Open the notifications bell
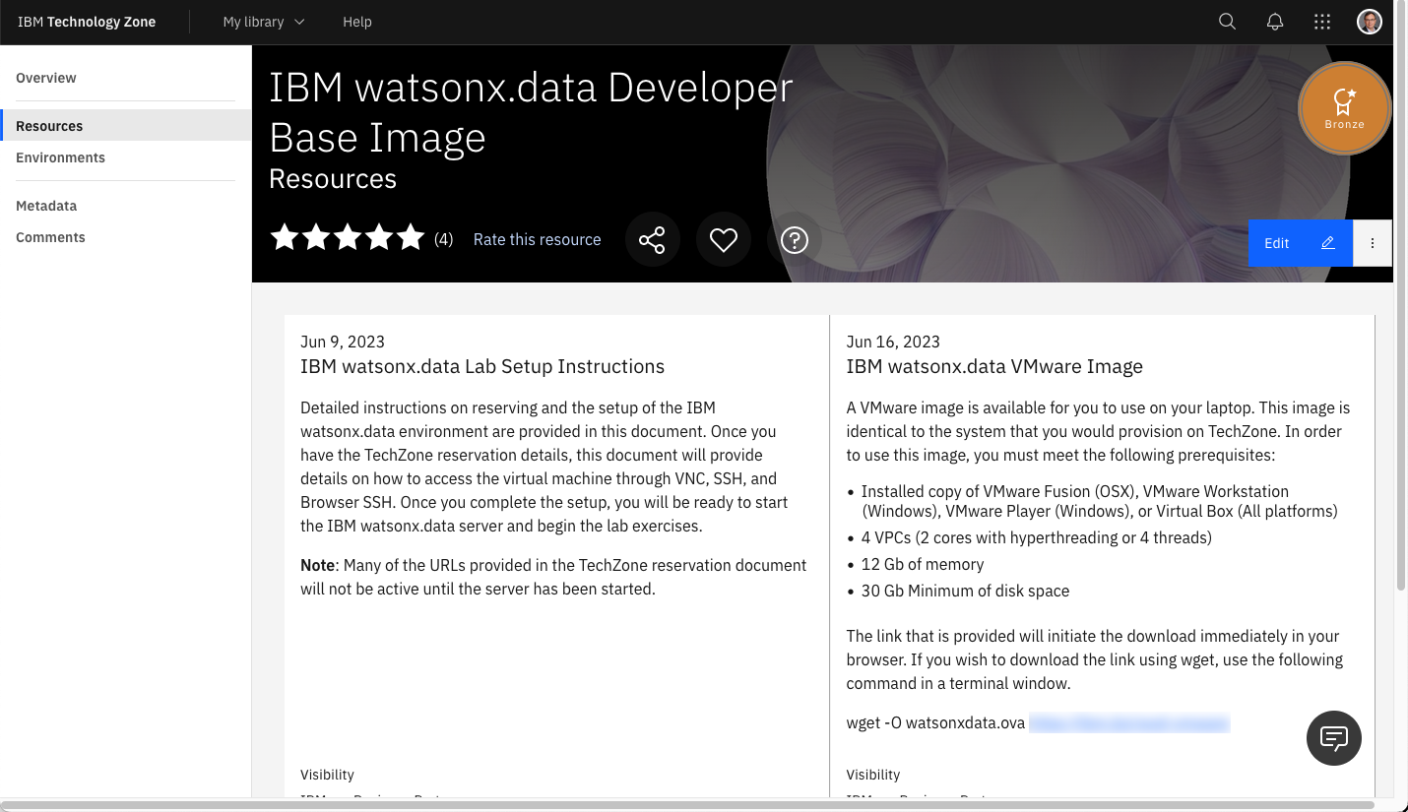The width and height of the screenshot is (1408, 812). click(1275, 22)
